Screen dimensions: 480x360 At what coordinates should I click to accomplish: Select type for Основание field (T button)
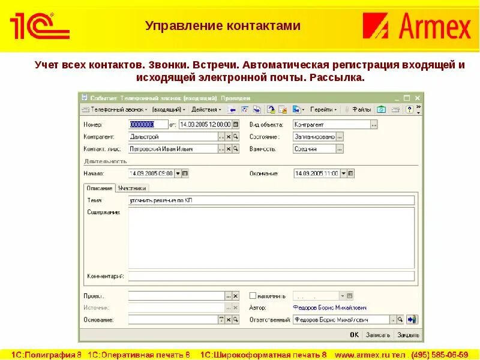[221, 320]
